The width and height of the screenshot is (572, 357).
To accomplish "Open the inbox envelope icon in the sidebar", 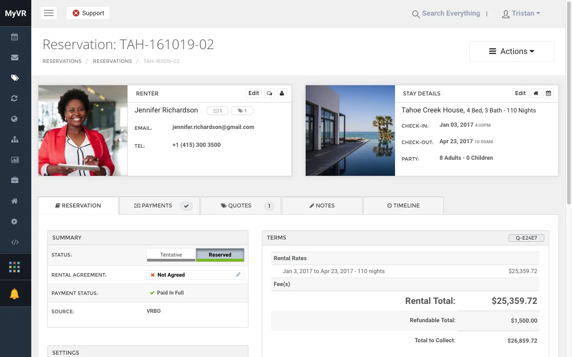I will (x=15, y=58).
